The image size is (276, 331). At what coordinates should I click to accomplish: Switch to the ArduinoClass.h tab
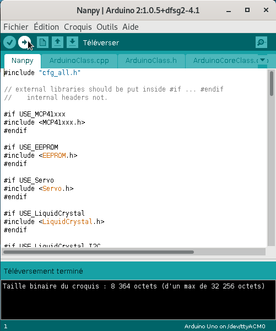point(151,61)
